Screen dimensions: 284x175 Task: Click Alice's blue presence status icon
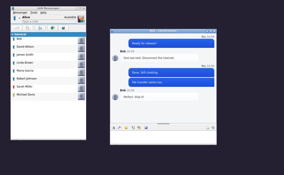[15, 18]
